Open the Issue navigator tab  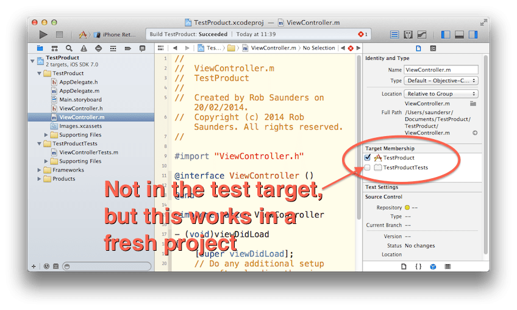click(x=84, y=48)
